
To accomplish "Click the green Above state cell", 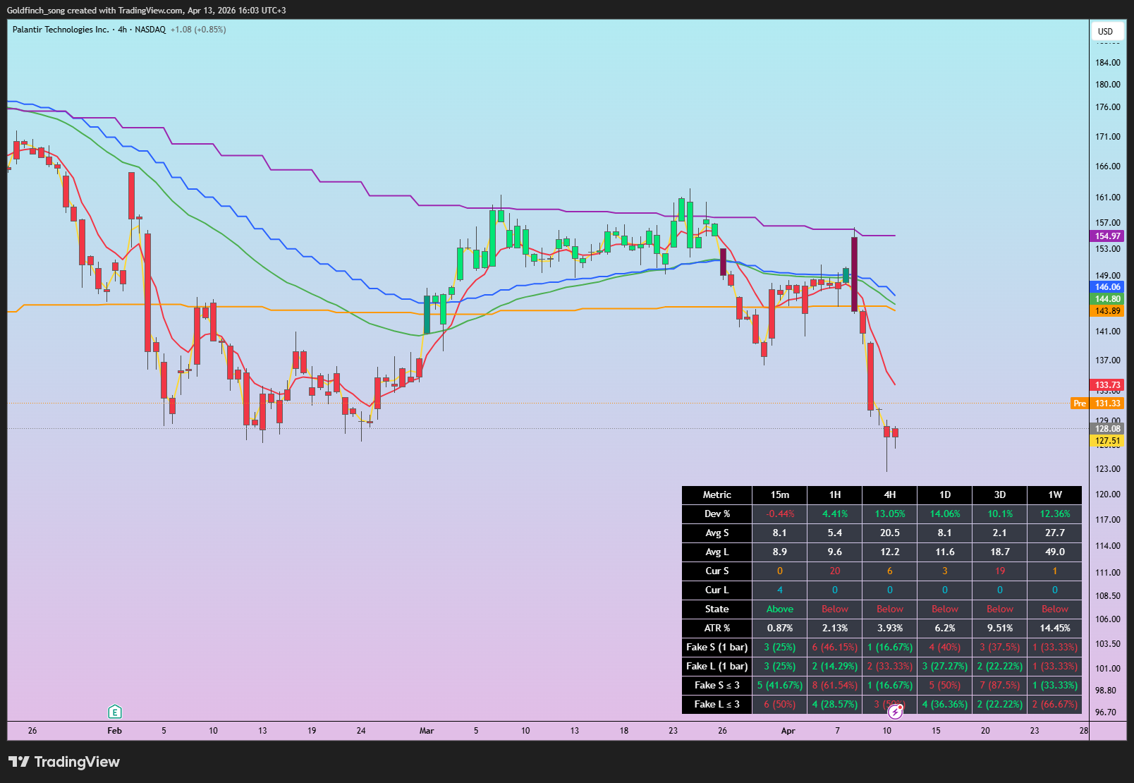I will pos(780,609).
